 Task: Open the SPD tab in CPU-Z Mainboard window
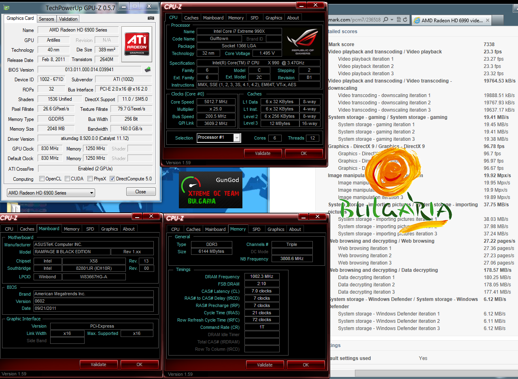tap(90, 229)
